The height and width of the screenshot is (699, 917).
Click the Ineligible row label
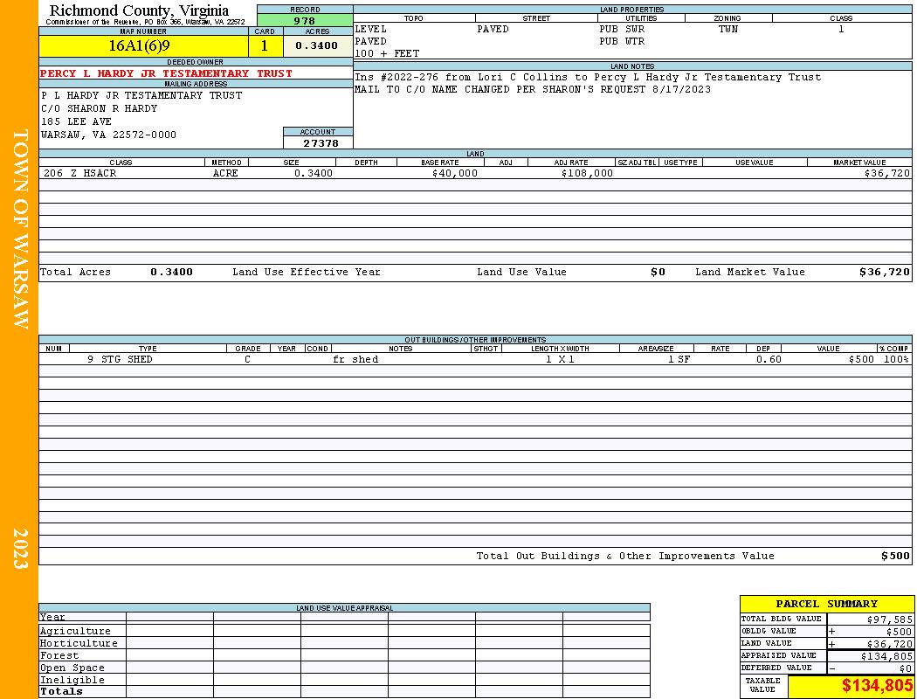(x=72, y=681)
